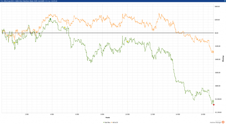Click the -$600.00 axis label

217,73
